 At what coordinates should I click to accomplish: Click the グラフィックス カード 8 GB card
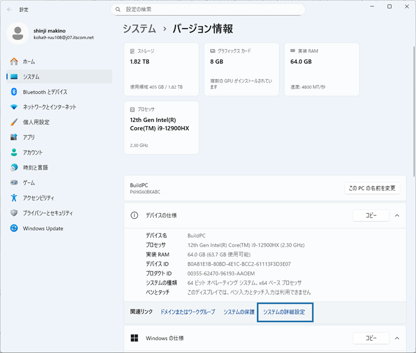coord(242,69)
